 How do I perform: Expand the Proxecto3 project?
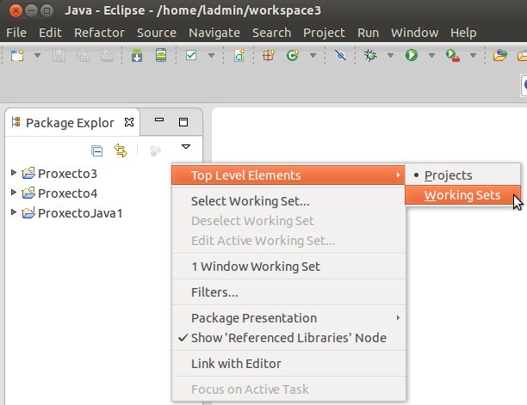click(x=14, y=173)
